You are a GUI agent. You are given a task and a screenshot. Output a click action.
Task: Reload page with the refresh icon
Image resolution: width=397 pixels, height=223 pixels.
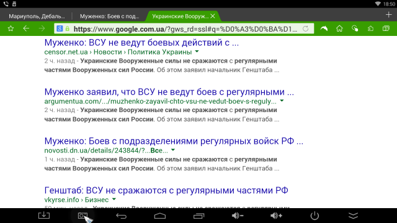(x=306, y=29)
